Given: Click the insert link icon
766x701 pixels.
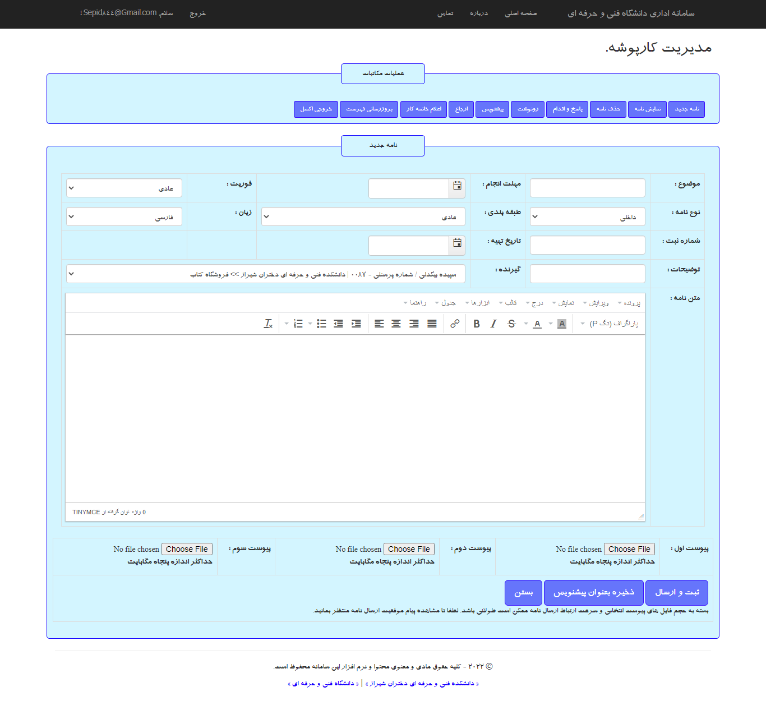Looking at the screenshot, I should [455, 324].
